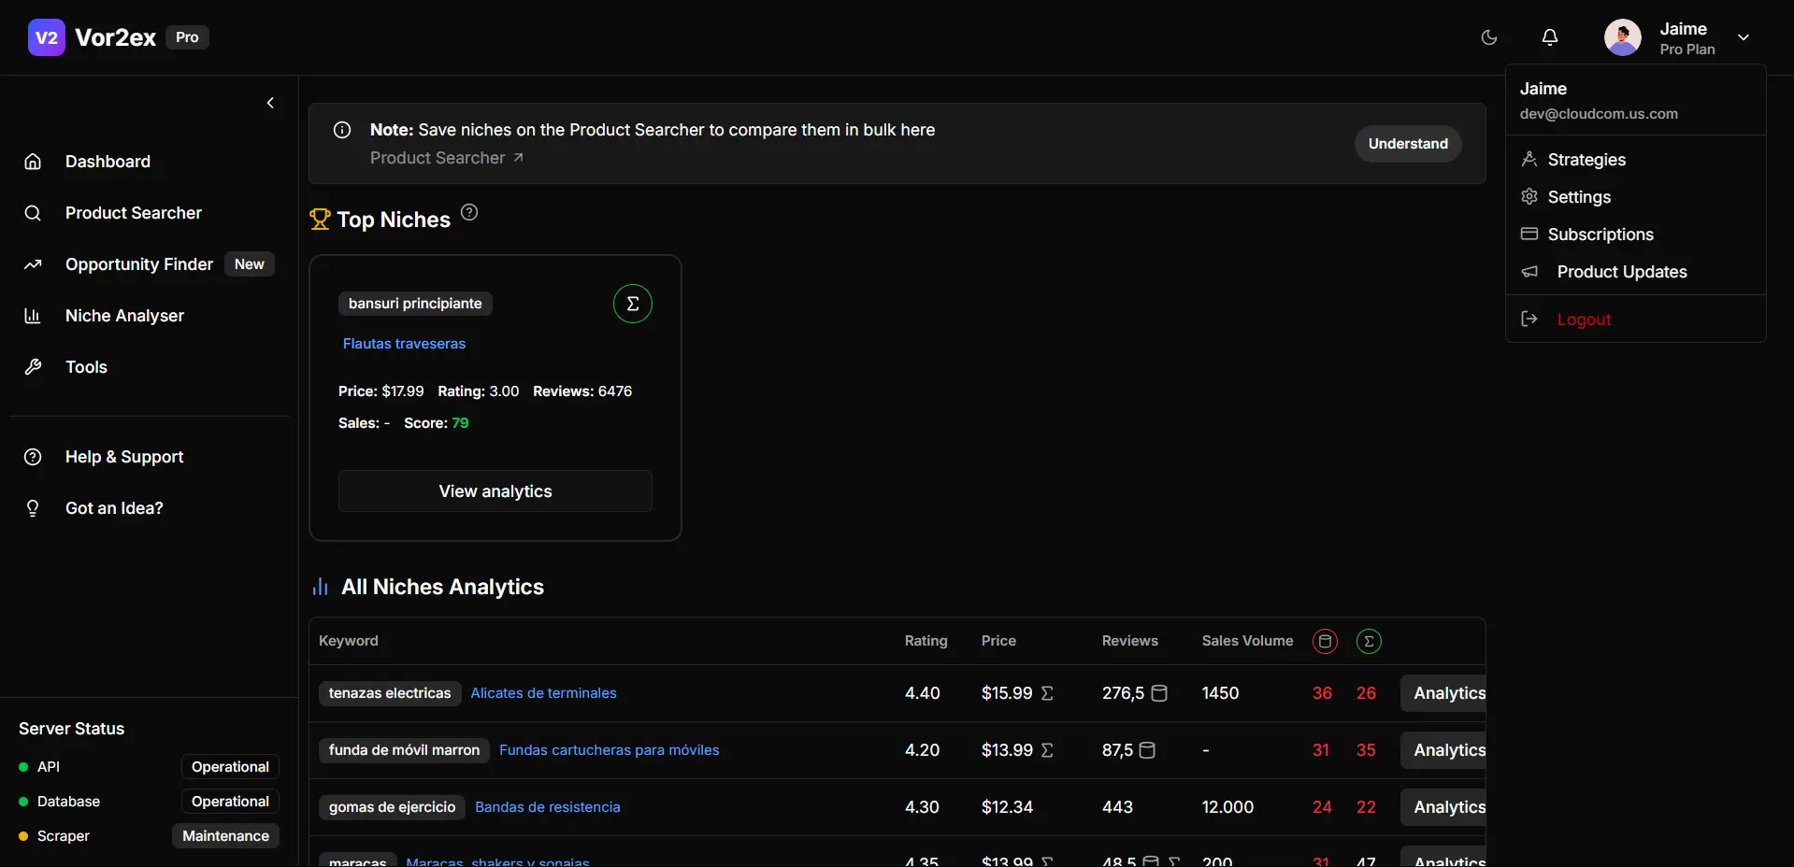This screenshot has width=1794, height=867.
Task: Click the sigma icon next to the $15.99 price
Action: pos(1047,693)
